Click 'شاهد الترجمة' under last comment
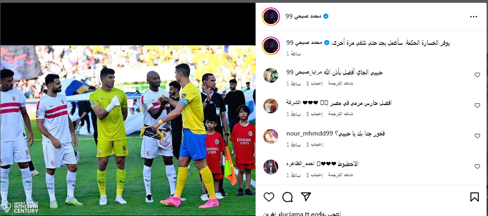The image size is (488, 216). coord(341,175)
